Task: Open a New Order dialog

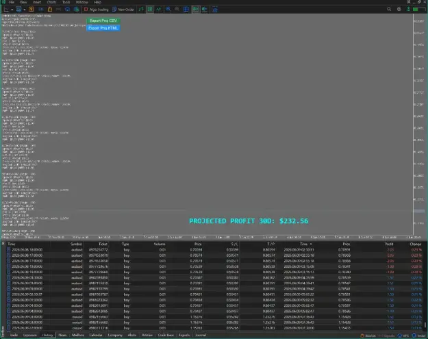Action: pos(123,10)
